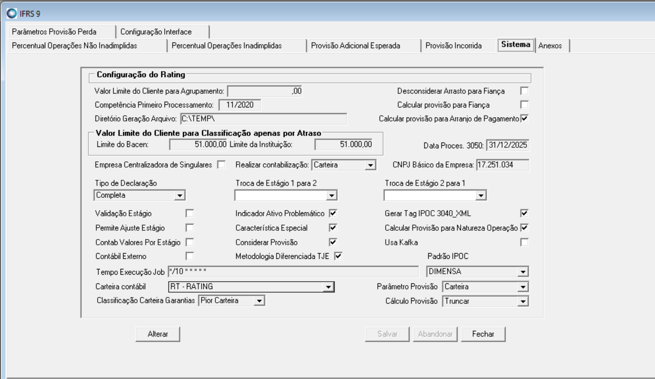Enable the Usa Kafka checkbox
Screen dimensions: 655x379
pos(524,242)
